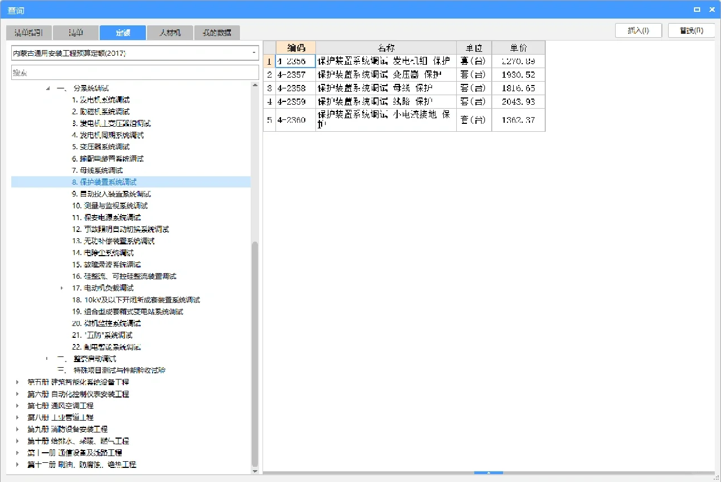The image size is (721, 482).
Task: Open the 清单指引 tab
Action: [28, 33]
